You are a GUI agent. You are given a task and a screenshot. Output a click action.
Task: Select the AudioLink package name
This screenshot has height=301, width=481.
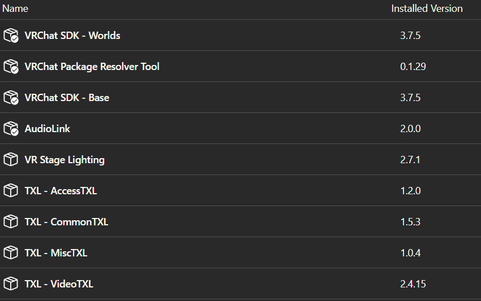click(48, 129)
